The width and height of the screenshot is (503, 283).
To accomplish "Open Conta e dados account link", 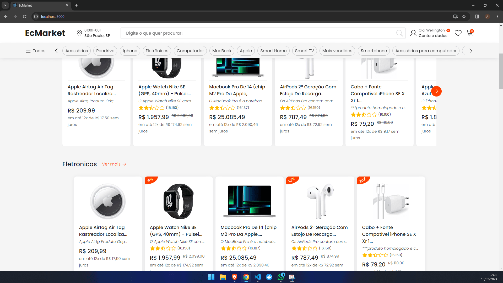I will [x=433, y=36].
